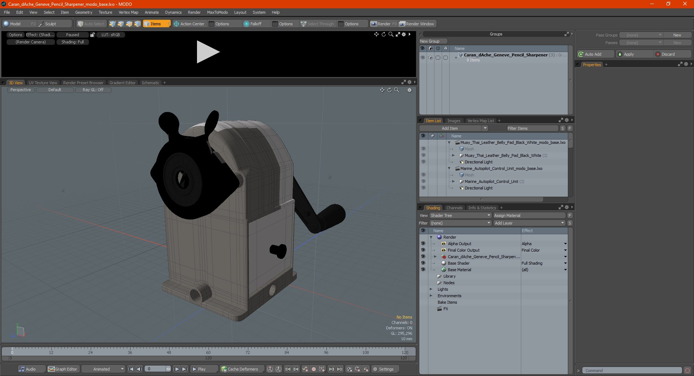Start the render preview play button

(207, 52)
